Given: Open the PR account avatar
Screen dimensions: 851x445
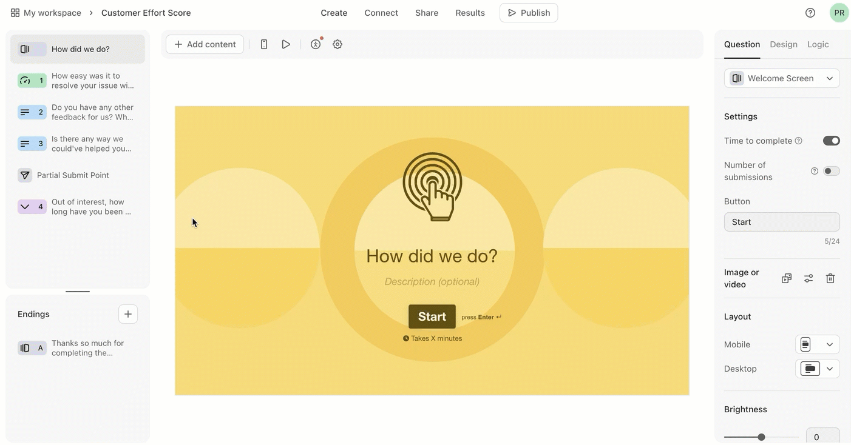Looking at the screenshot, I should point(839,13).
